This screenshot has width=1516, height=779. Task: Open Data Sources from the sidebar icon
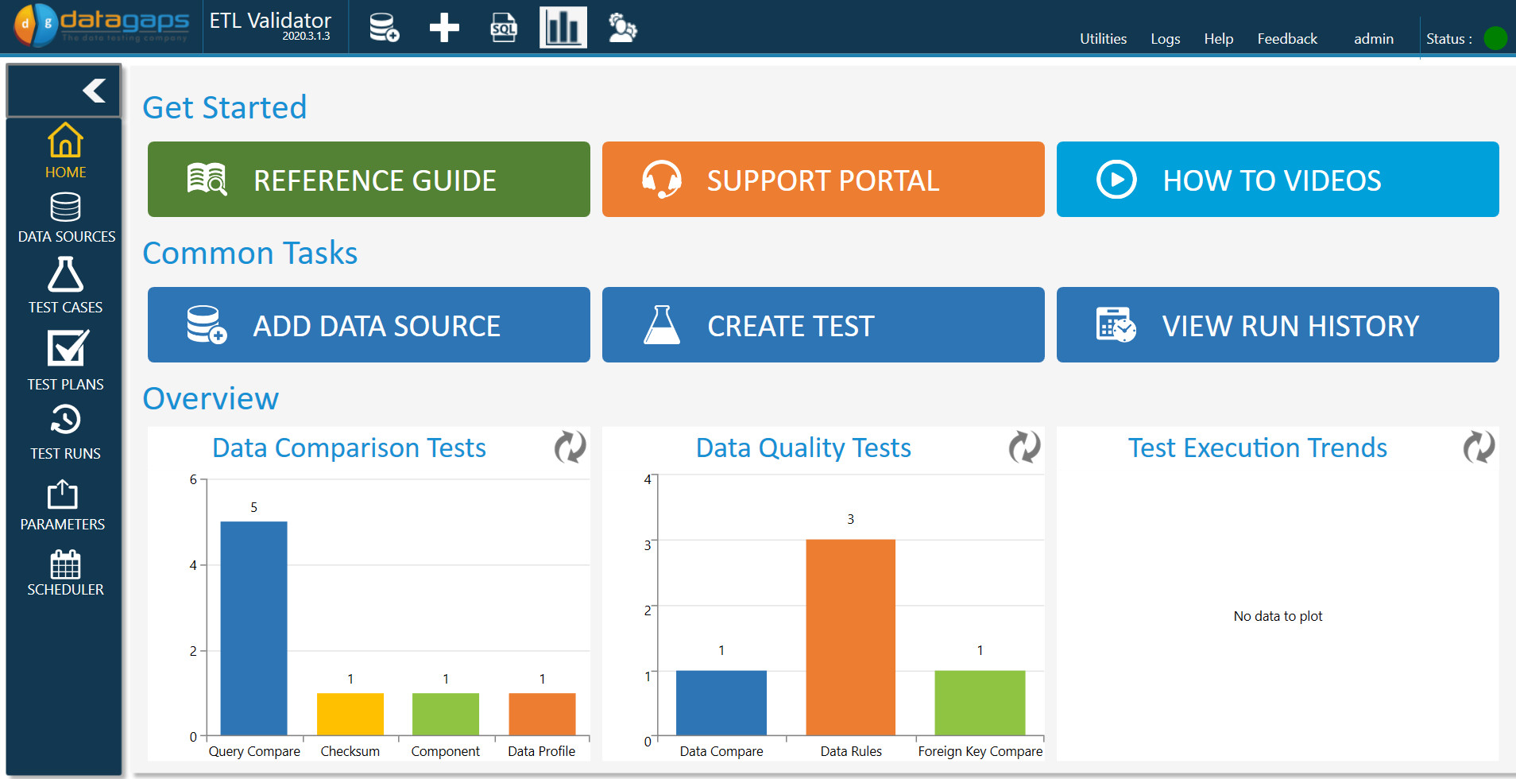coord(65,209)
